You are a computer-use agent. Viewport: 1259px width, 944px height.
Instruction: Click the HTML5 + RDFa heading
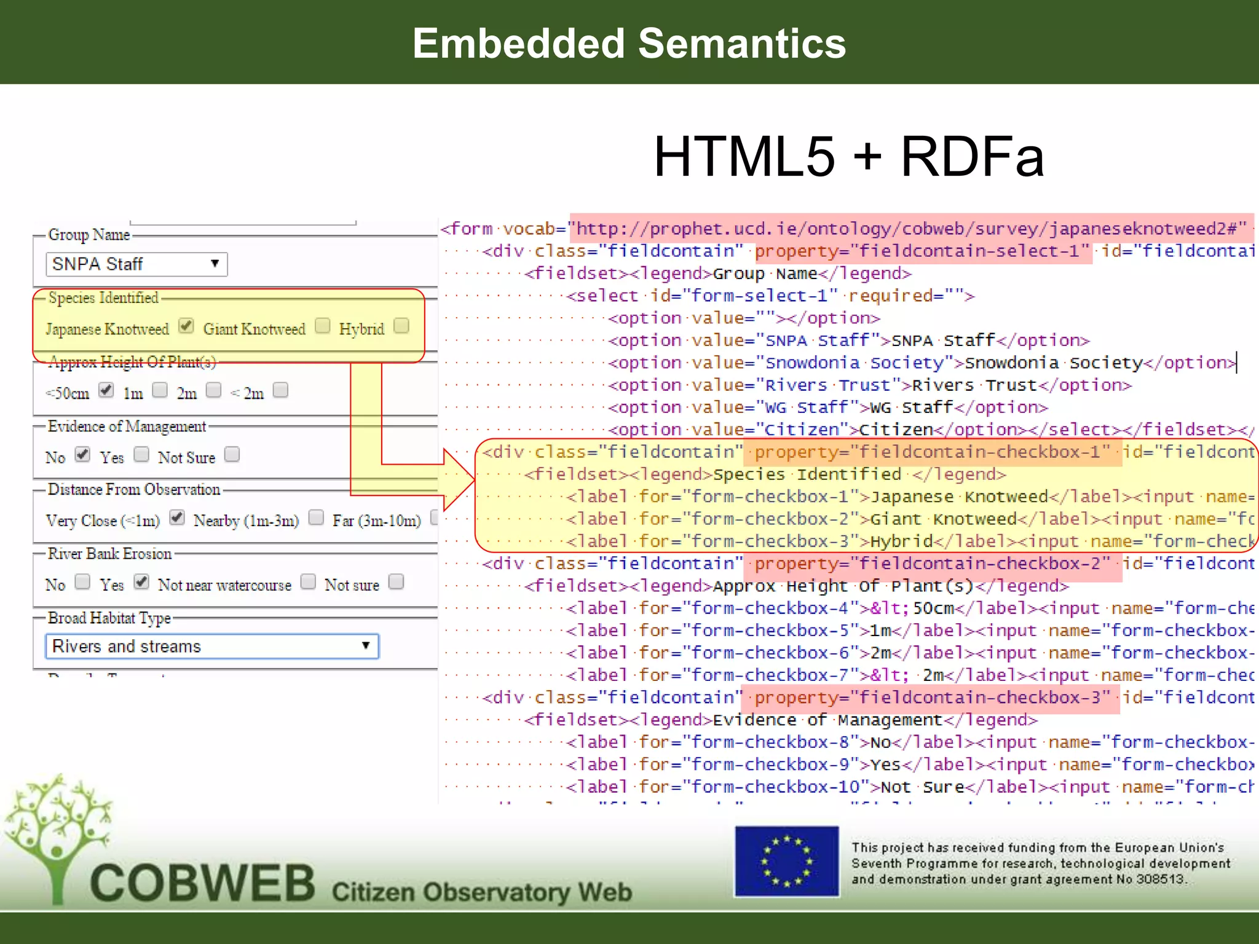[x=848, y=157]
